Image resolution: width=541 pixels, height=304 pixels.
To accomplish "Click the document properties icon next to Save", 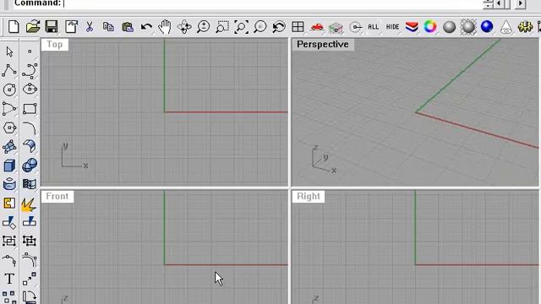I will 71,26.
